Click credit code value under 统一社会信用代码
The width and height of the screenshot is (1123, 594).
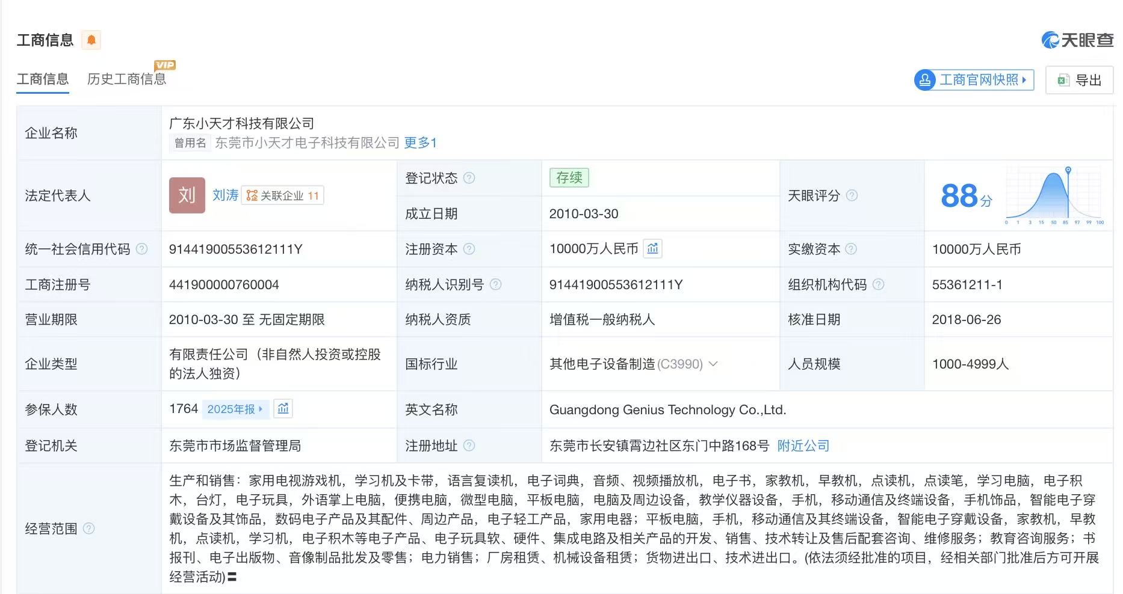(236, 249)
